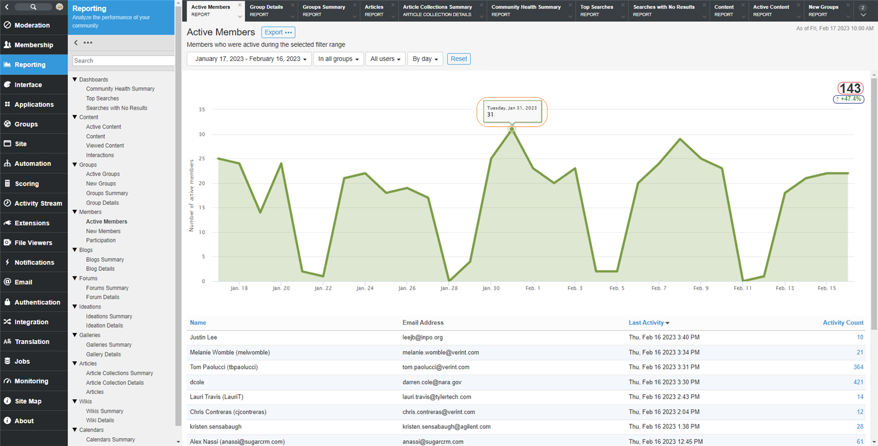
Task: Select the Justin Lee table row
Action: point(526,338)
